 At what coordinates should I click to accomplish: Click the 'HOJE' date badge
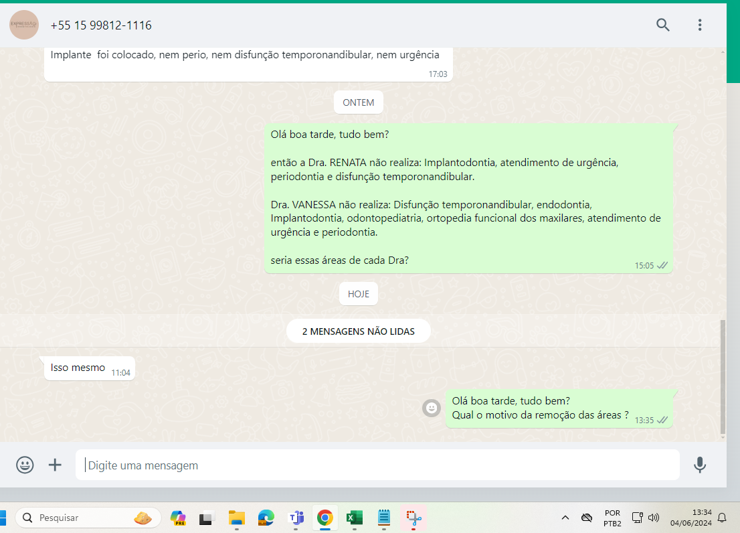tap(358, 294)
